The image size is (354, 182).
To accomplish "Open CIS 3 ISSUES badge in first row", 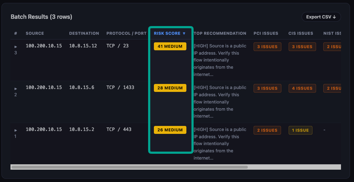I will click(302, 47).
